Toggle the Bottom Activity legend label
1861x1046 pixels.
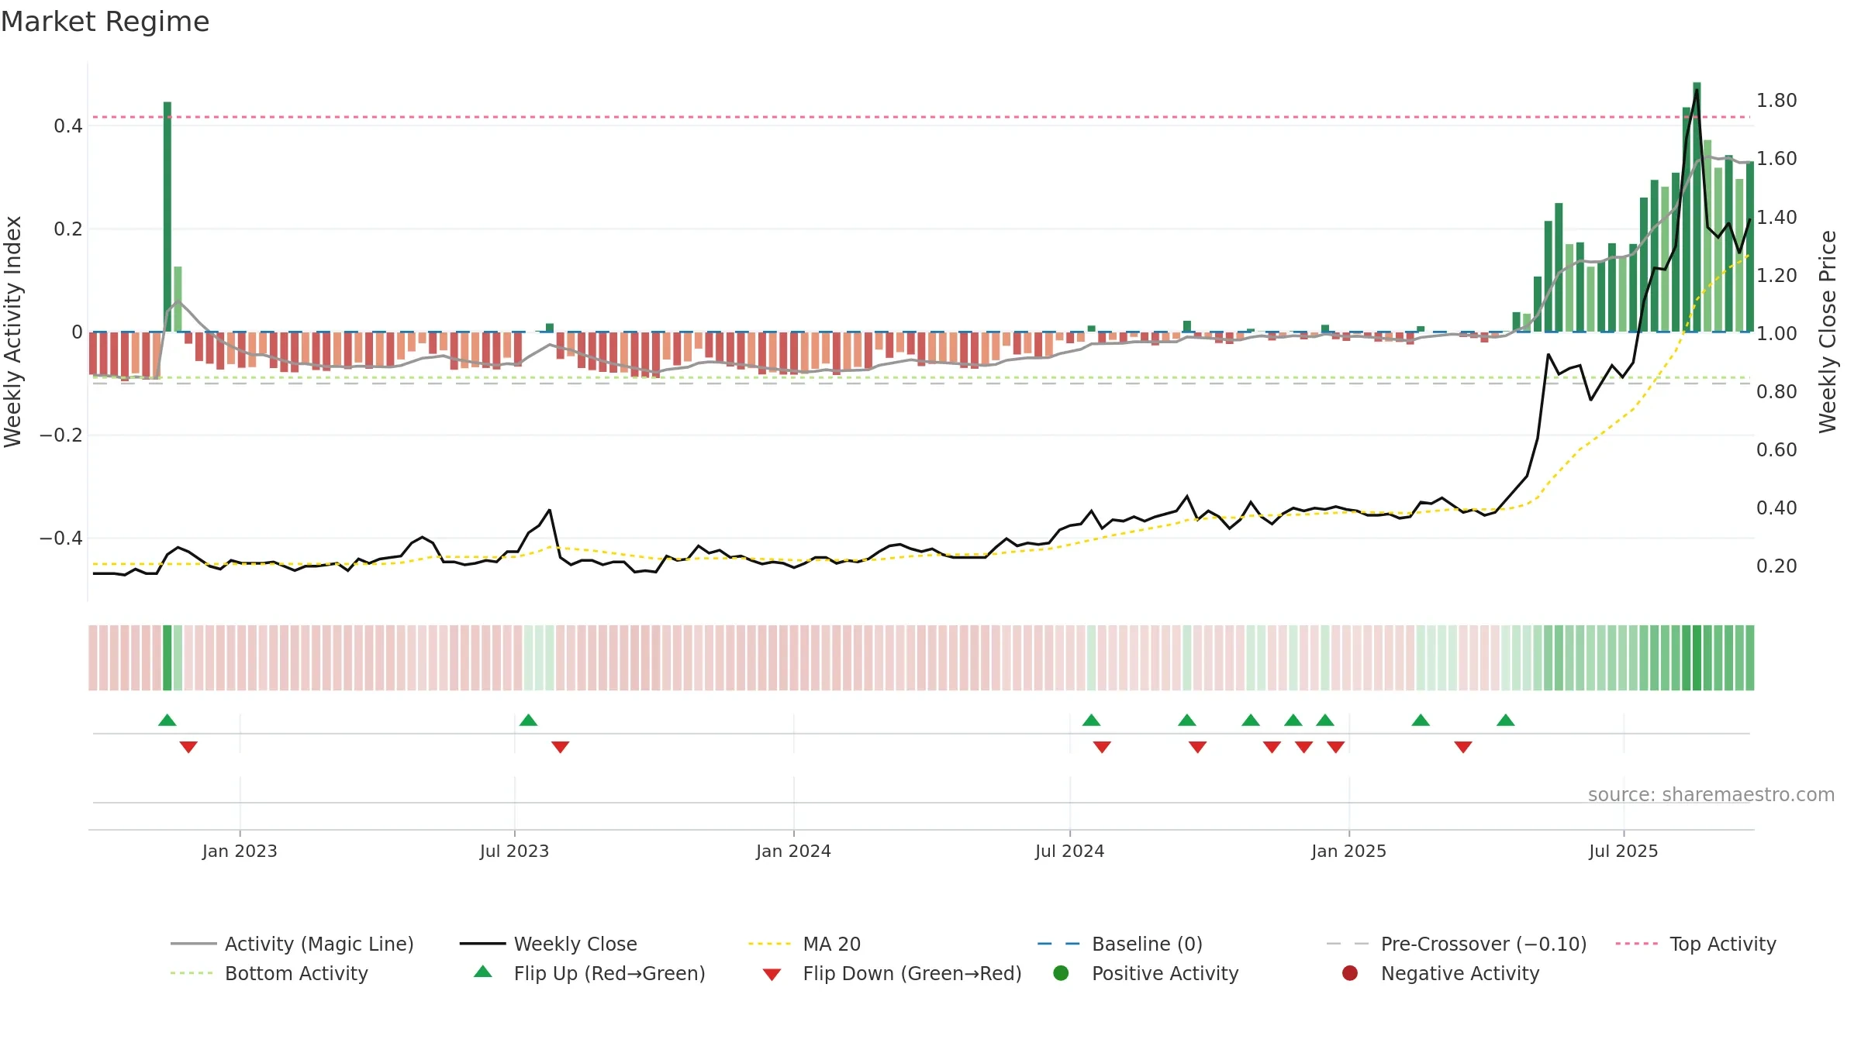[296, 973]
